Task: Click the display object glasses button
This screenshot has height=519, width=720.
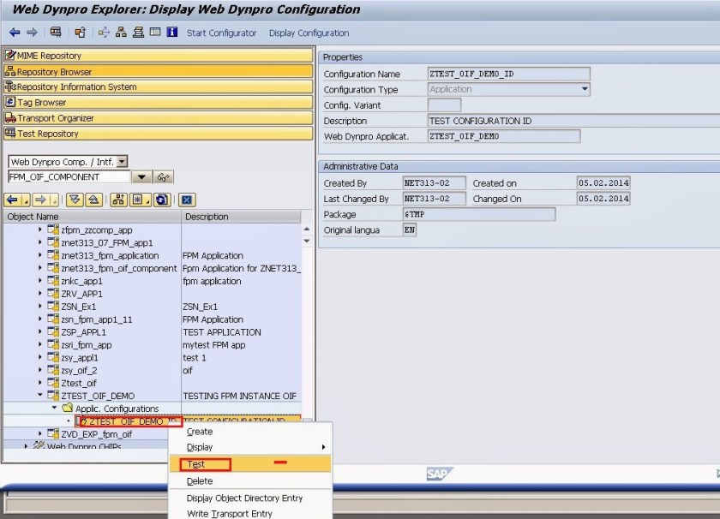Action: pyautogui.click(x=164, y=177)
